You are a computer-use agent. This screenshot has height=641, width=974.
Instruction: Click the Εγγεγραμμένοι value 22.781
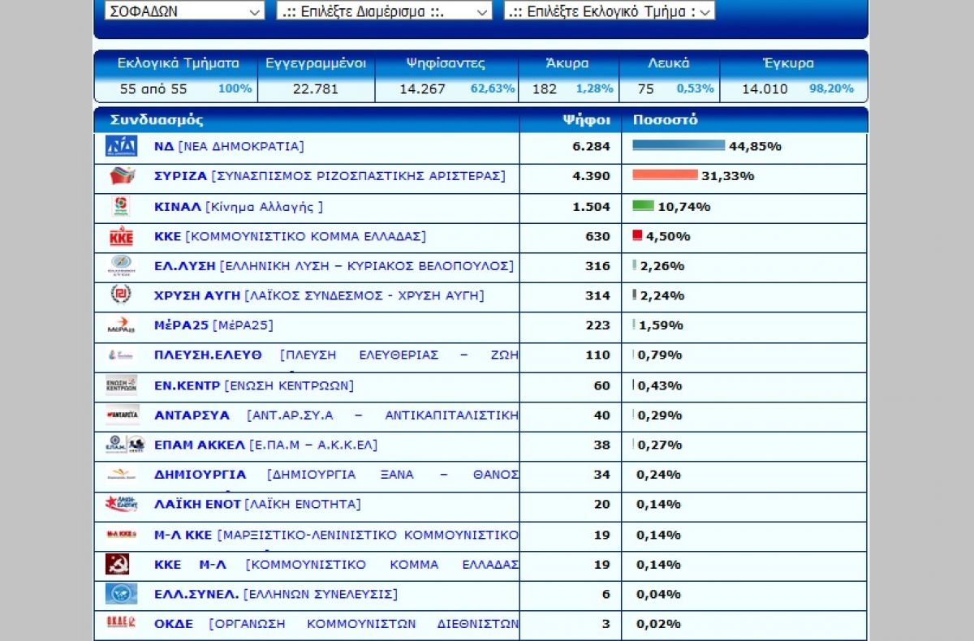click(x=316, y=89)
